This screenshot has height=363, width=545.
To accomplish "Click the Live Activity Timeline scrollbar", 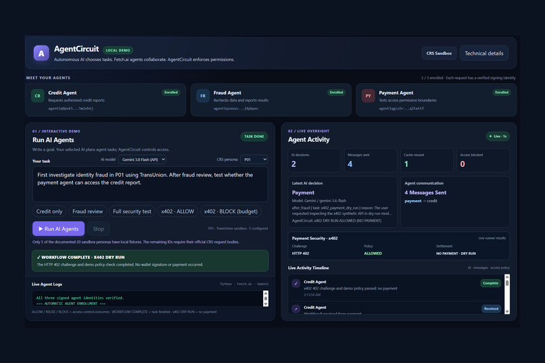I will pyautogui.click(x=506, y=294).
